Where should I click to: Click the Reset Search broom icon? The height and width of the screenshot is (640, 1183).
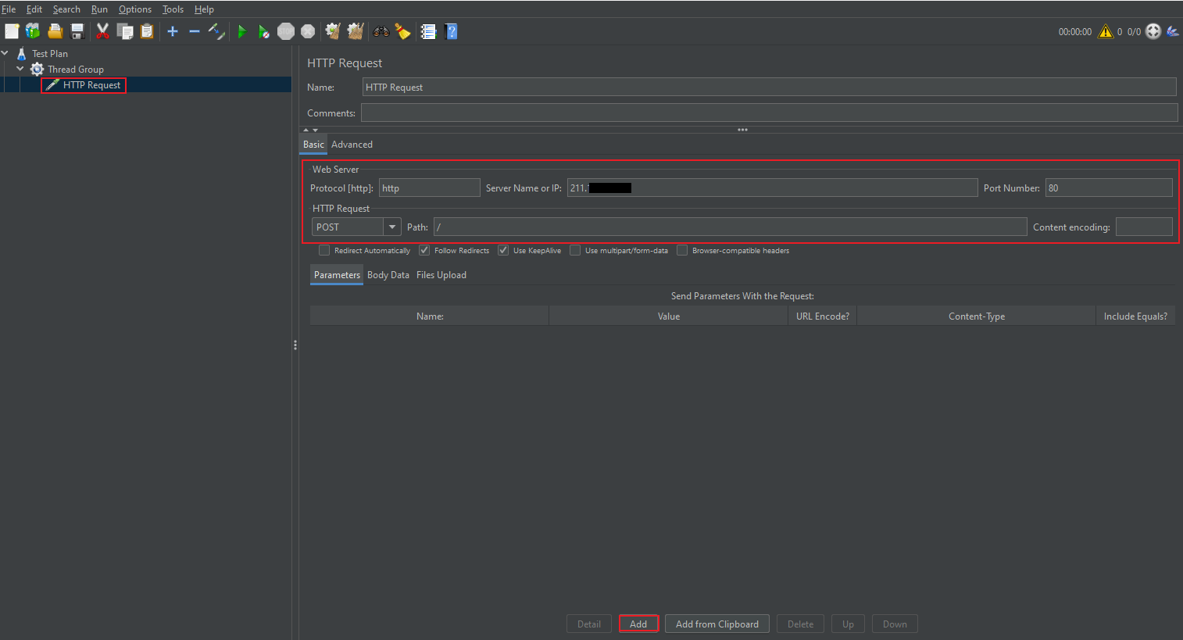tap(402, 31)
